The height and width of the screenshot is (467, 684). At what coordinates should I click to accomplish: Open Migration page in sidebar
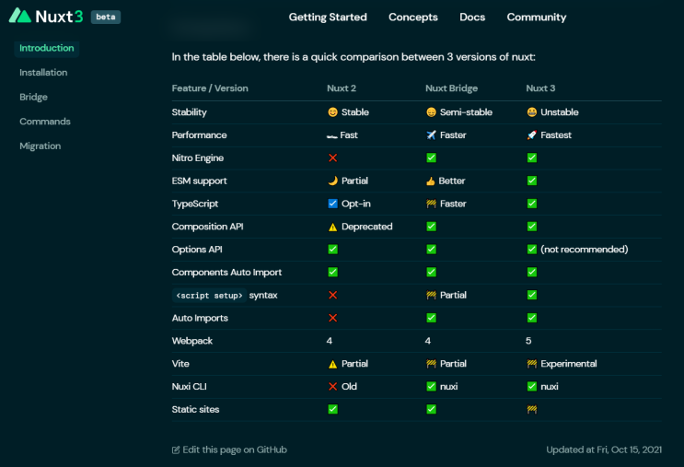[x=41, y=146]
